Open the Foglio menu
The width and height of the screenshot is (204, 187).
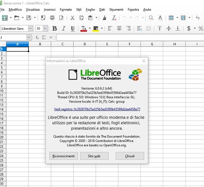[90, 9]
